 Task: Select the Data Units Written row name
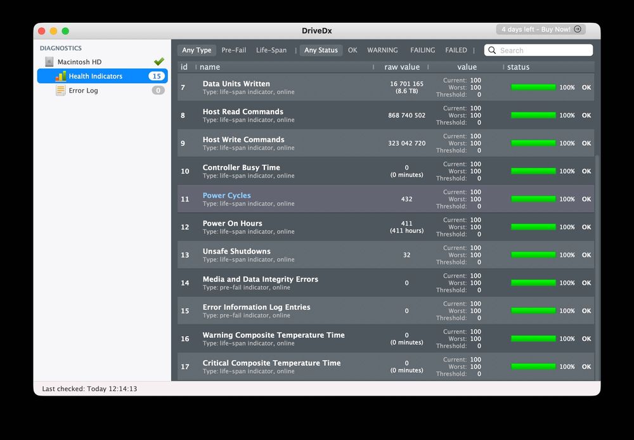(x=236, y=84)
